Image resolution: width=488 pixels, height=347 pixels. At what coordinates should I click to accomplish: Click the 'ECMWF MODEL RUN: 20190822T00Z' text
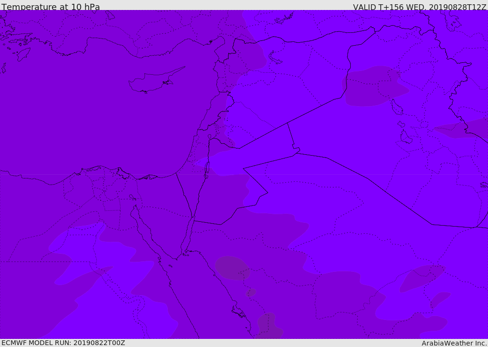63,343
